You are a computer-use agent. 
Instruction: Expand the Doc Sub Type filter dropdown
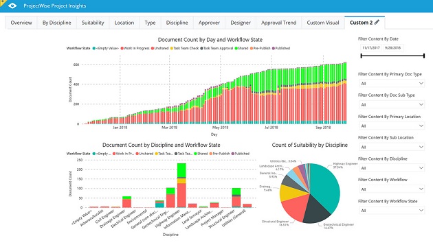click(x=392, y=104)
